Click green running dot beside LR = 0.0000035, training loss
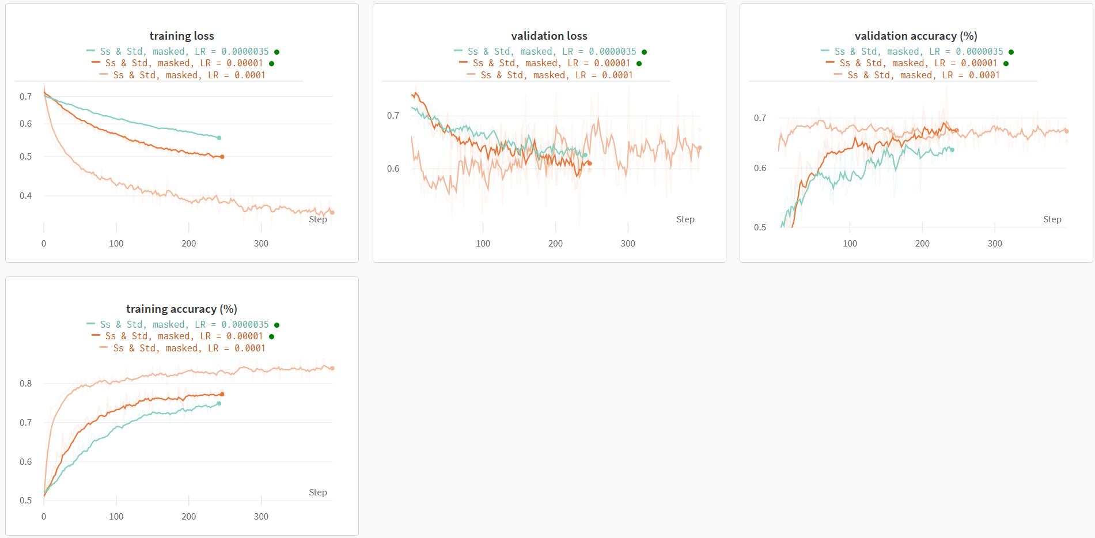The width and height of the screenshot is (1095, 538). (x=277, y=52)
